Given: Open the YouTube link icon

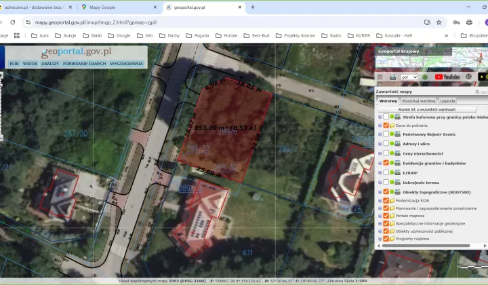Looking at the screenshot, I should point(447,77).
